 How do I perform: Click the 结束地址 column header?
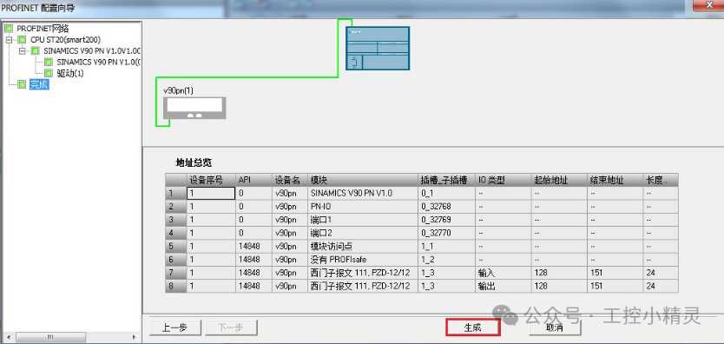[x=615, y=180]
